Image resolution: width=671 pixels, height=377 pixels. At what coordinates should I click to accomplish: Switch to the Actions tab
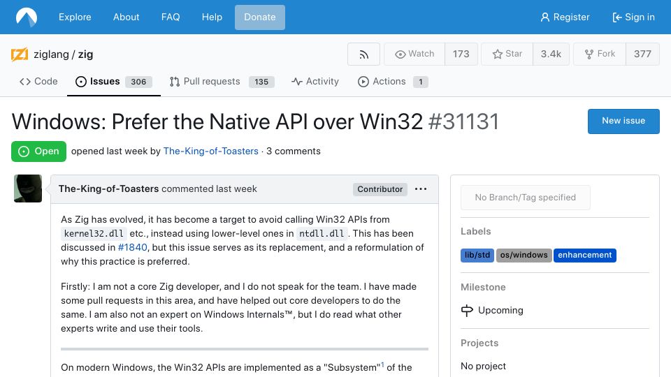point(393,81)
